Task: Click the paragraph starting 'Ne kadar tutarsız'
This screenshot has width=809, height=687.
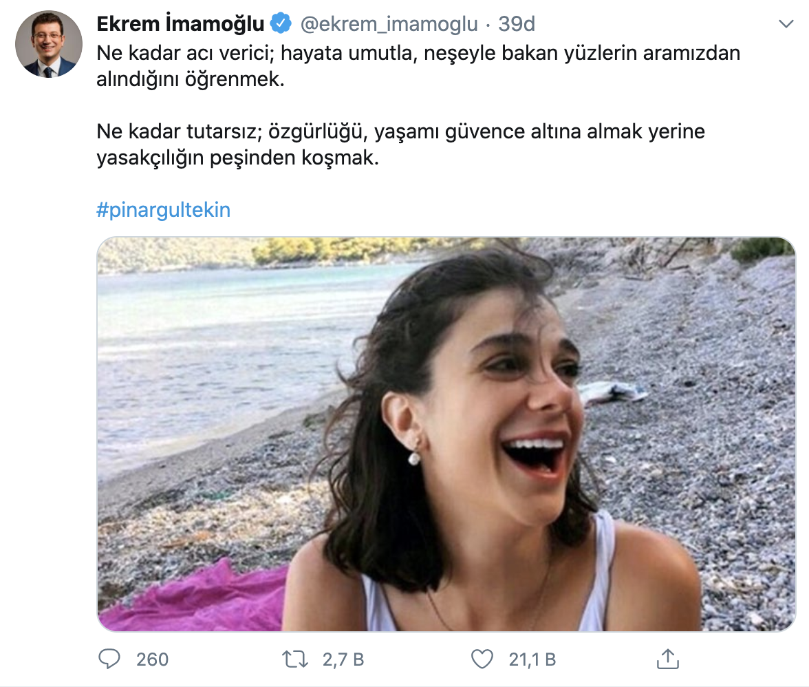Action: (x=400, y=145)
